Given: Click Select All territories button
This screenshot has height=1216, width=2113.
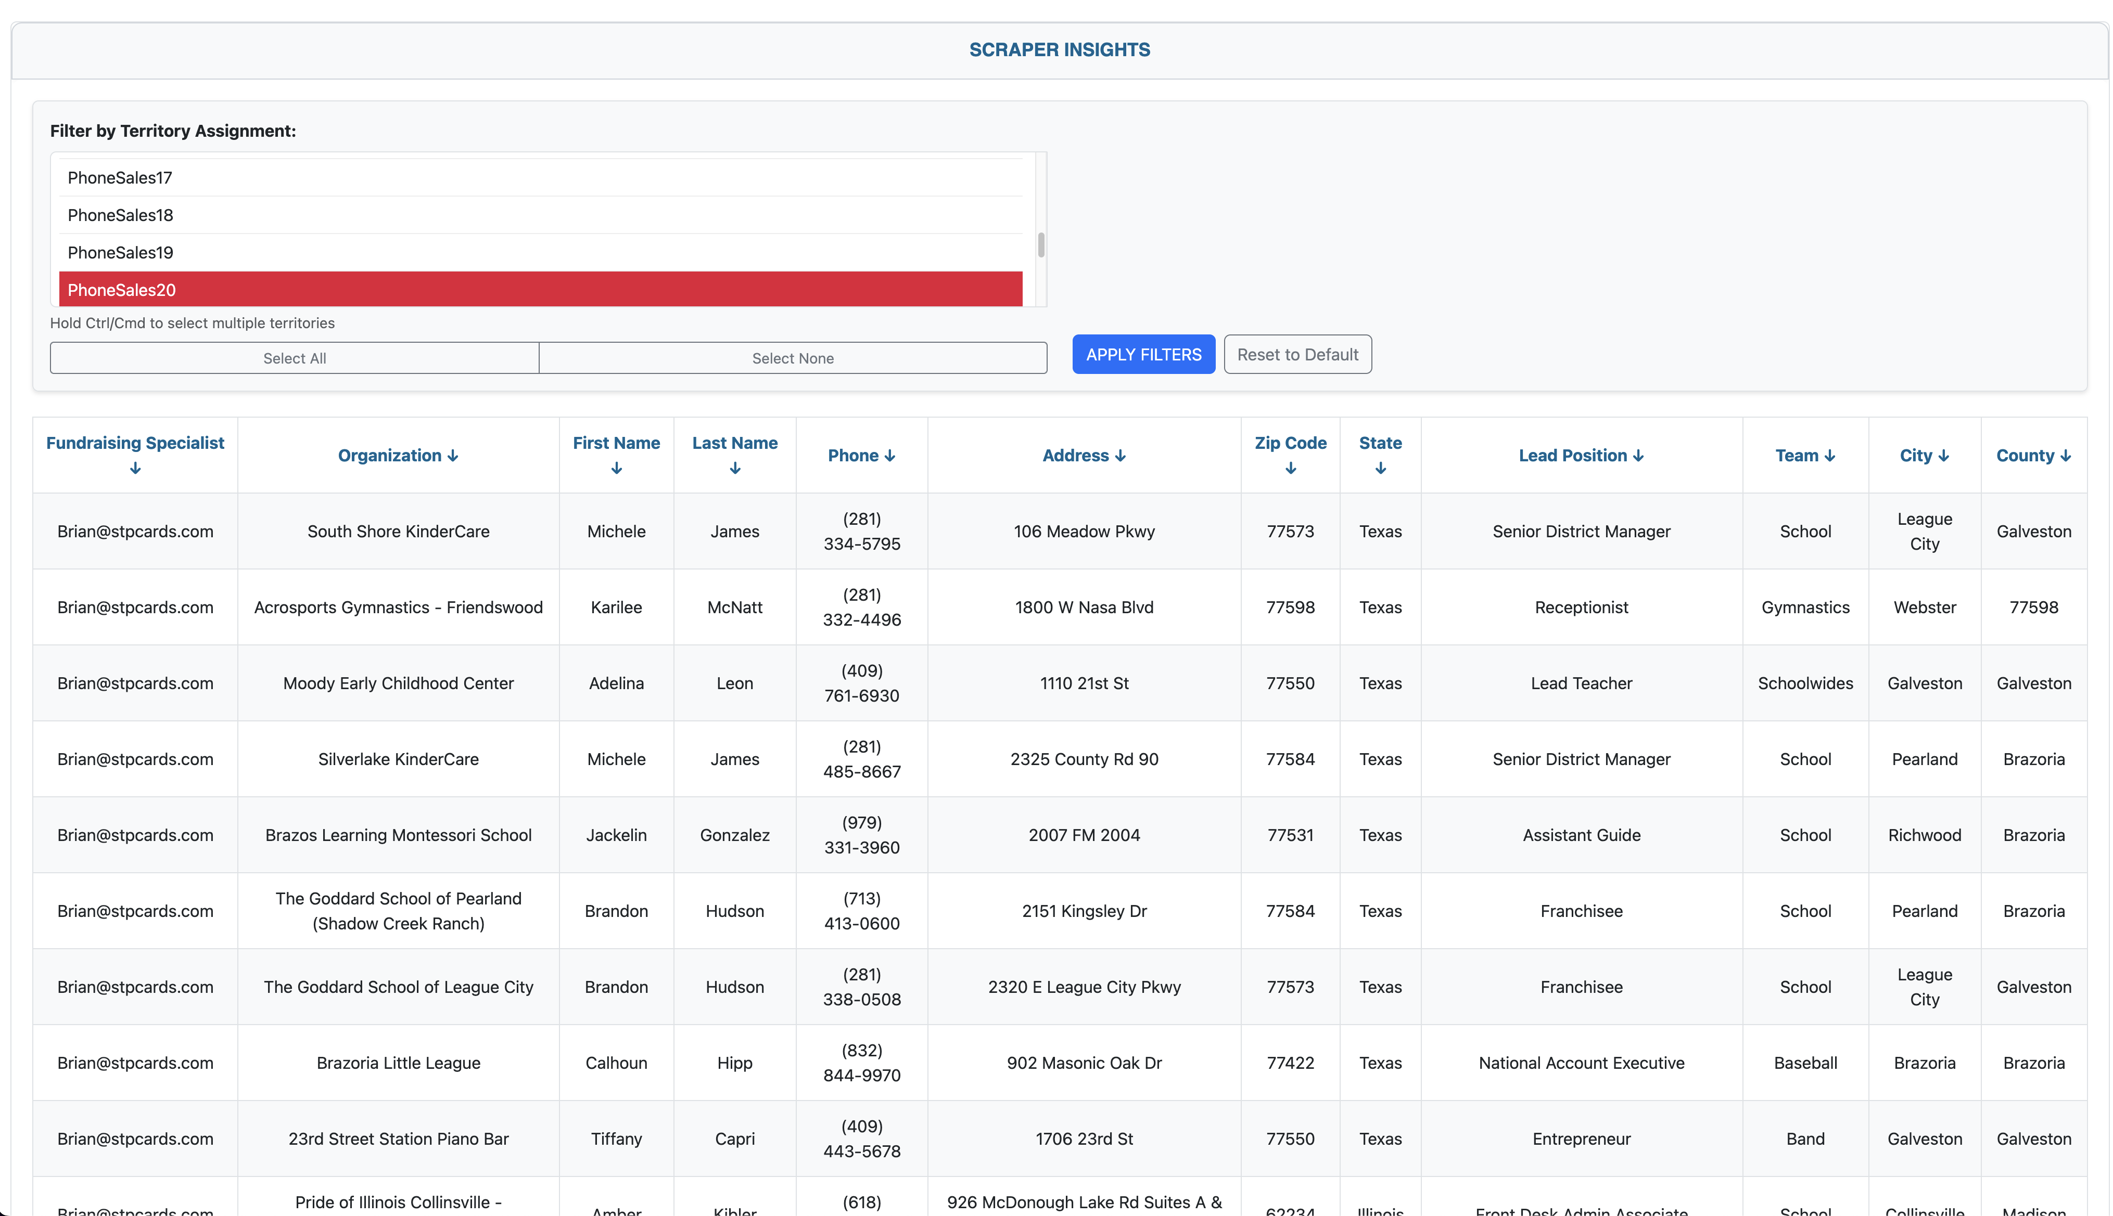Looking at the screenshot, I should click(294, 358).
